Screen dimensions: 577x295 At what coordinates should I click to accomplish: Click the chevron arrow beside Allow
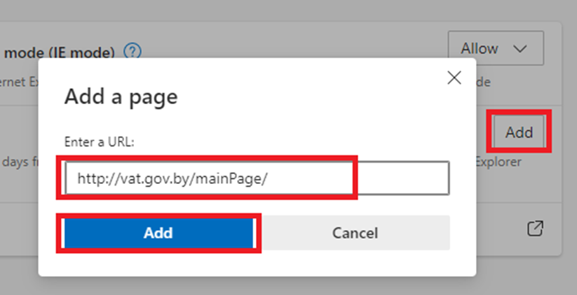520,49
